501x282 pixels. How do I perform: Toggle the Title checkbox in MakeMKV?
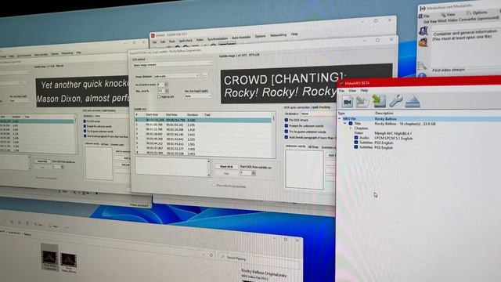pos(351,124)
